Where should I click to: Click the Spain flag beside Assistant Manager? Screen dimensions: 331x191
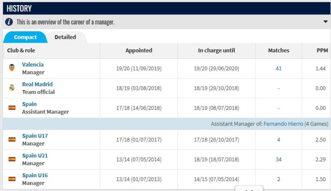click(12, 108)
